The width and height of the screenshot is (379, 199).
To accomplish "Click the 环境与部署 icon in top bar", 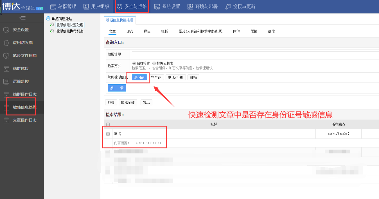I will (x=190, y=6).
